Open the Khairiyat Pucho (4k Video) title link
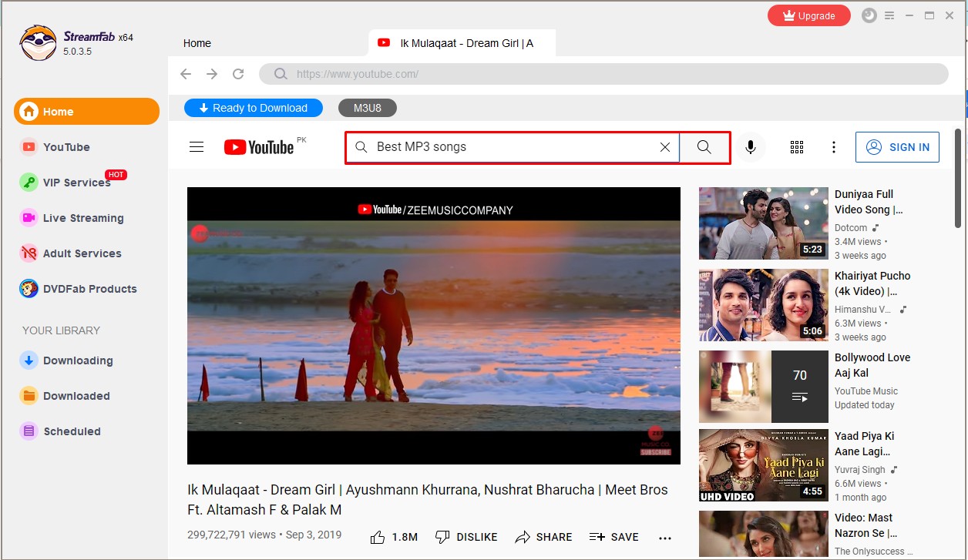The image size is (968, 560). (x=872, y=283)
